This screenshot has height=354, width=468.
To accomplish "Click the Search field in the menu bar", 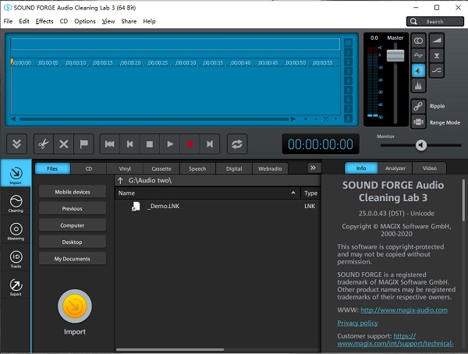I will (435, 22).
